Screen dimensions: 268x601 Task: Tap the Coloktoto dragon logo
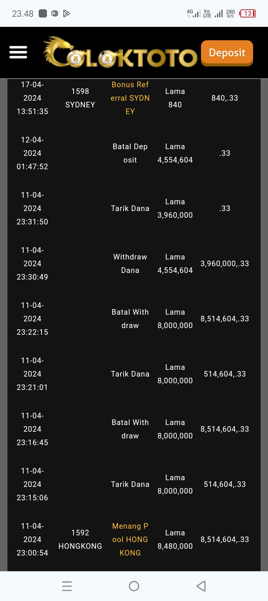(120, 53)
